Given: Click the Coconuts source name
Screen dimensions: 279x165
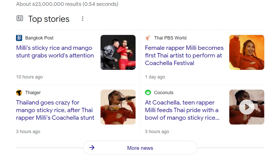Looking at the screenshot, I should (x=164, y=93).
